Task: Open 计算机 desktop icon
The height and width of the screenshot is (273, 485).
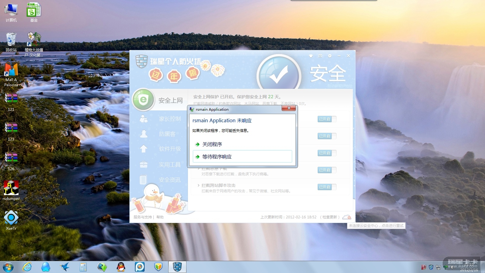Action: pyautogui.click(x=11, y=13)
